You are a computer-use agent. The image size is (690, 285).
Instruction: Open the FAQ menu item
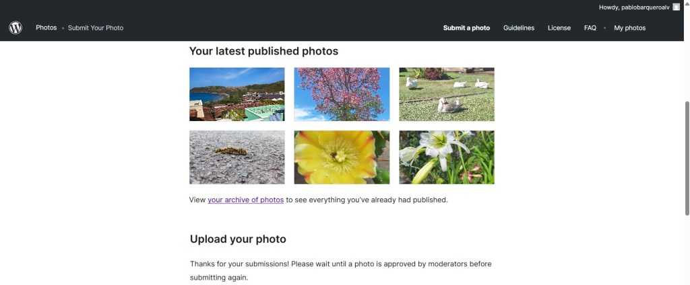(x=590, y=28)
